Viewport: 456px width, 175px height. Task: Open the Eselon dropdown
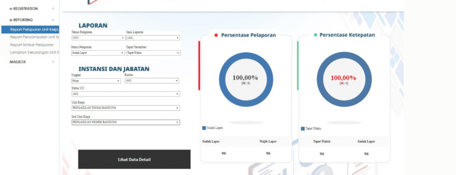tap(151, 81)
